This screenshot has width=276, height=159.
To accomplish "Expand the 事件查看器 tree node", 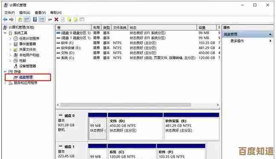I will pyautogui.click(x=10, y=44).
